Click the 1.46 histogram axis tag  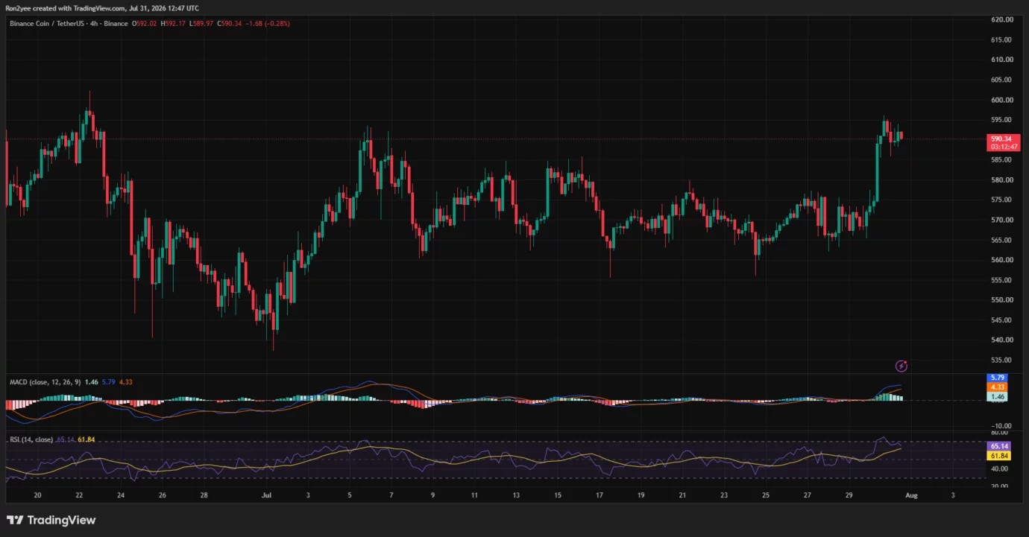pyautogui.click(x=997, y=398)
